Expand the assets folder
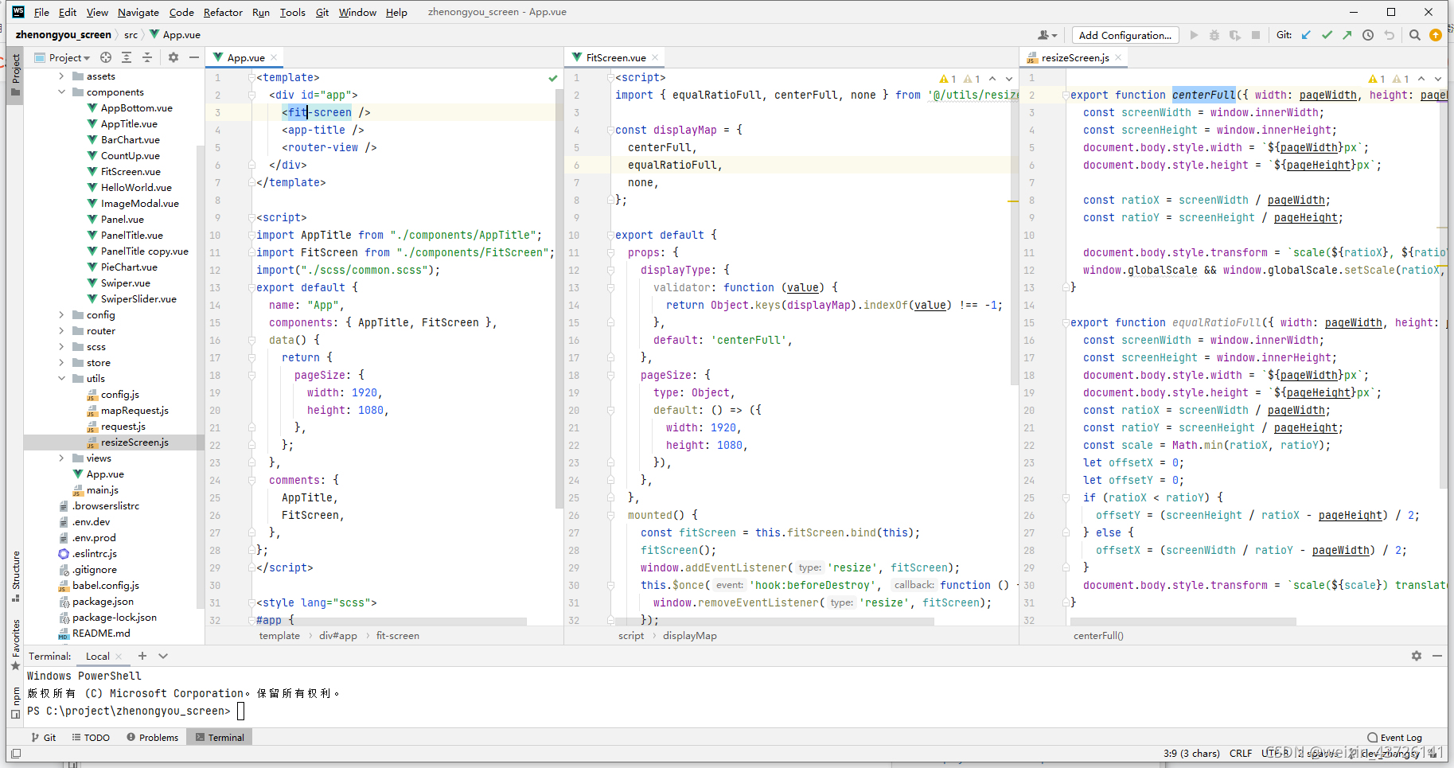The image size is (1454, 768). [61, 76]
